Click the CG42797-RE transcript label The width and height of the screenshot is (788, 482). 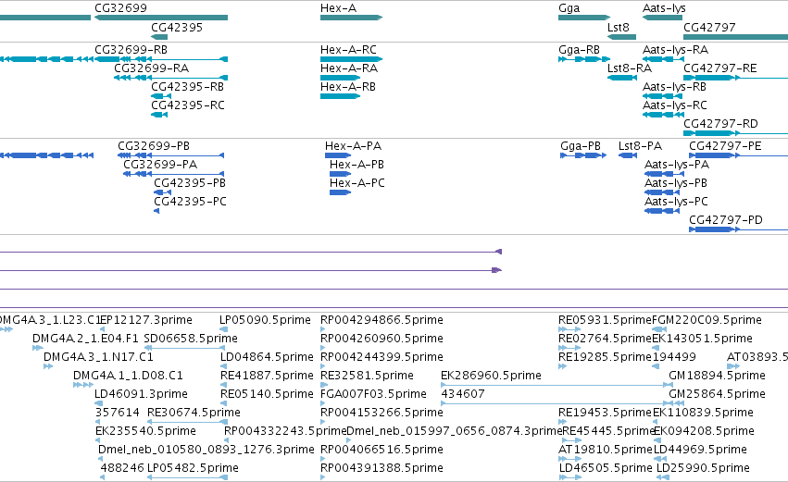(x=719, y=68)
